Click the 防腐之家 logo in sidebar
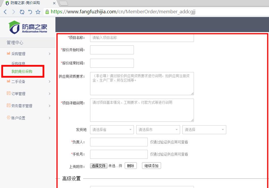 coord(28,27)
